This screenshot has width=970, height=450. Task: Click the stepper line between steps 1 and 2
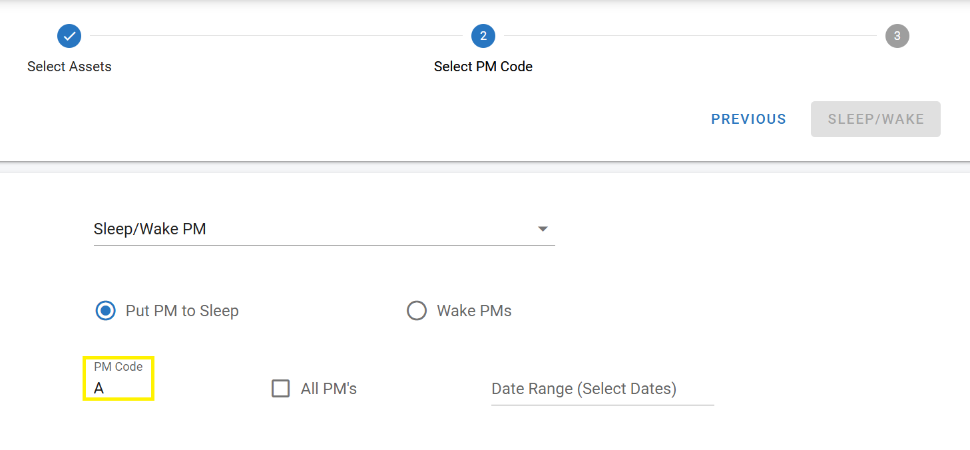(x=276, y=36)
